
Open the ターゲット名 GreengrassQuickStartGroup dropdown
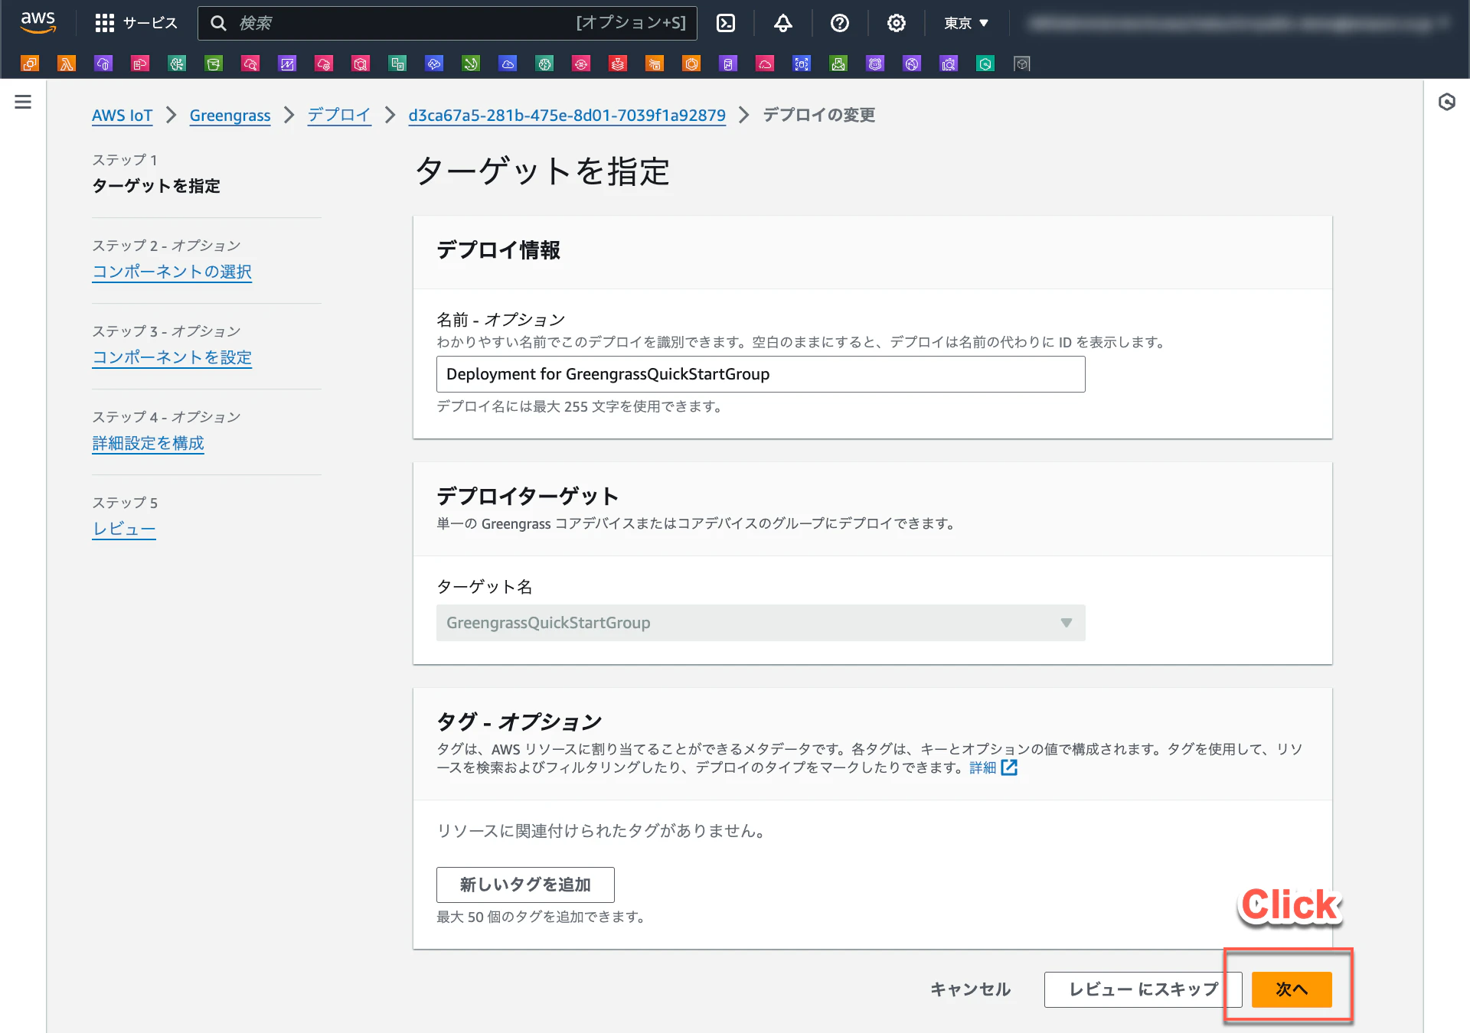coord(760,623)
